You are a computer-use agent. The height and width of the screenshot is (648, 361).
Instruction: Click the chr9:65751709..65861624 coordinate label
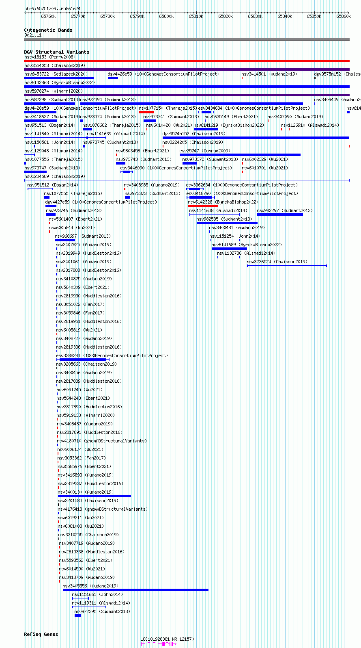52,9
